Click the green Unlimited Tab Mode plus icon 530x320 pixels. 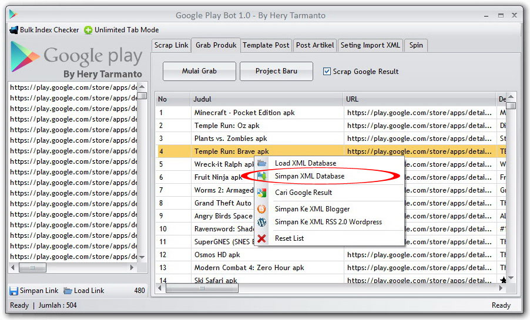coord(88,30)
